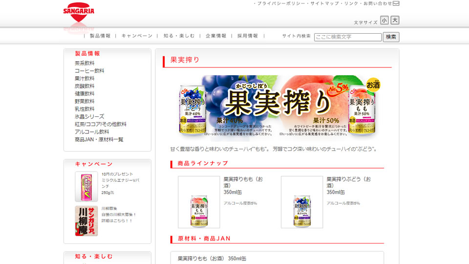Image resolution: width=469 pixels, height=264 pixels.
Task: Open the Miracle Energy V campaign thumbnail
Action: (86, 186)
